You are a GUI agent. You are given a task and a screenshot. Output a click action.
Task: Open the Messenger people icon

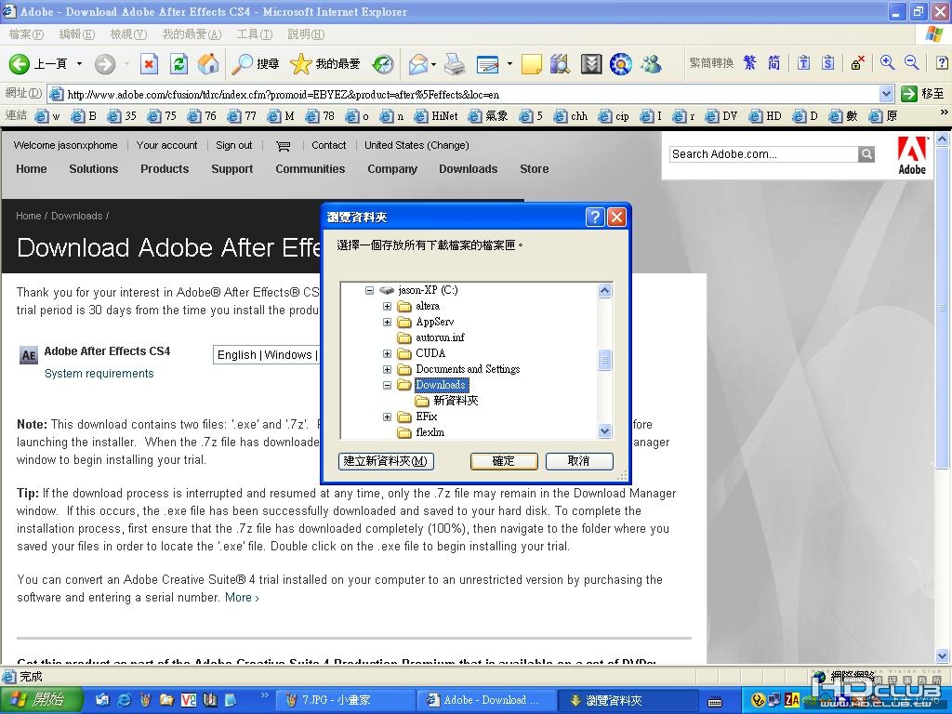coord(652,64)
